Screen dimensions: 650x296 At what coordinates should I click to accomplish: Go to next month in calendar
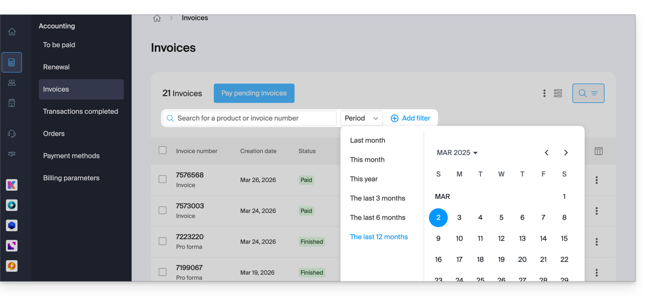566,153
